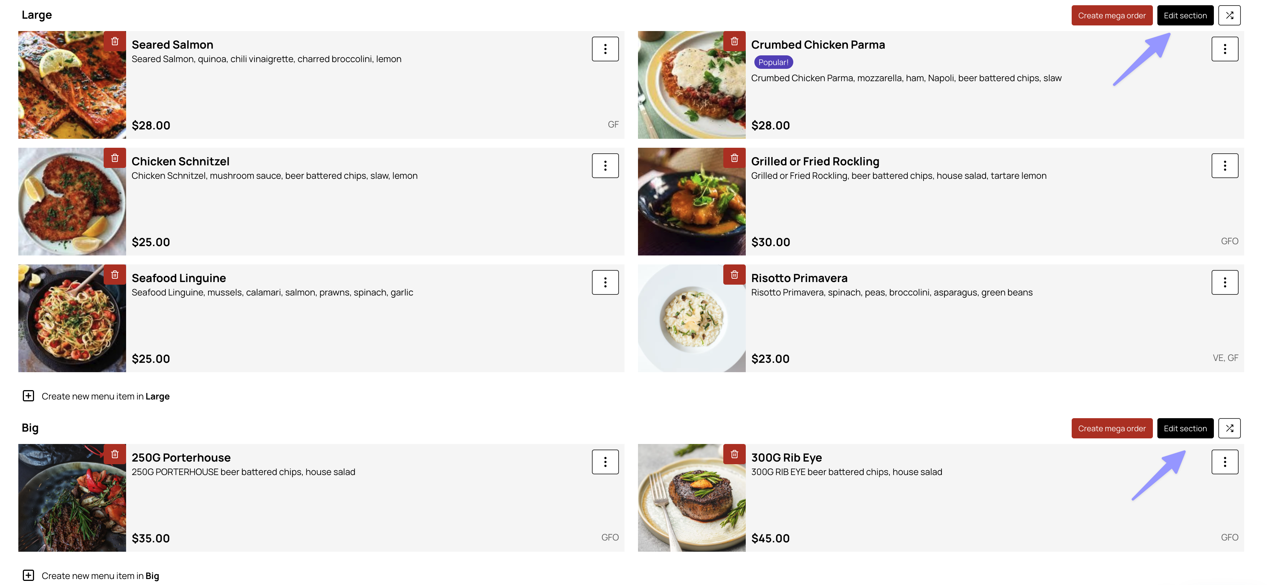The height and width of the screenshot is (585, 1270).
Task: Click trash icon on Seafood Linguine image
Action: (x=115, y=275)
